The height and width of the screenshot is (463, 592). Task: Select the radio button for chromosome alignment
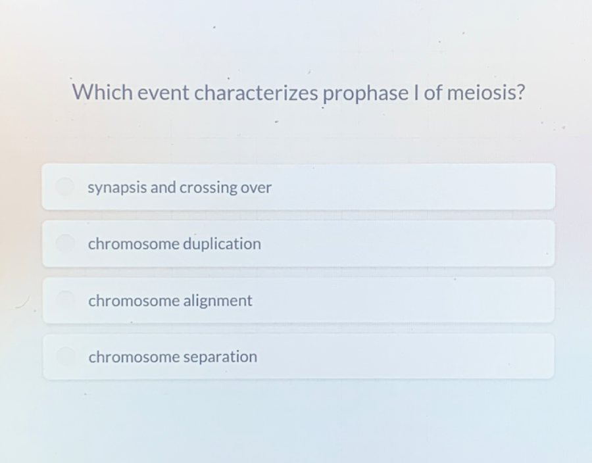tap(65, 300)
